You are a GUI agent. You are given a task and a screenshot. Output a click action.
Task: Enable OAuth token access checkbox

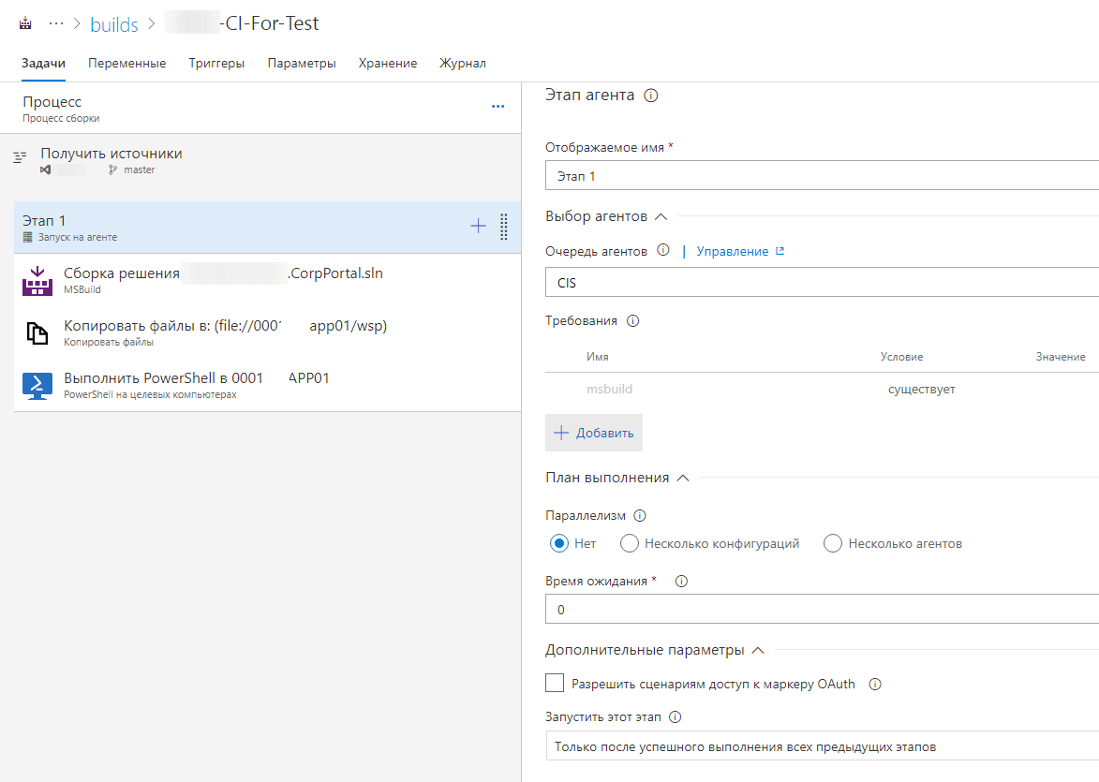tap(555, 683)
